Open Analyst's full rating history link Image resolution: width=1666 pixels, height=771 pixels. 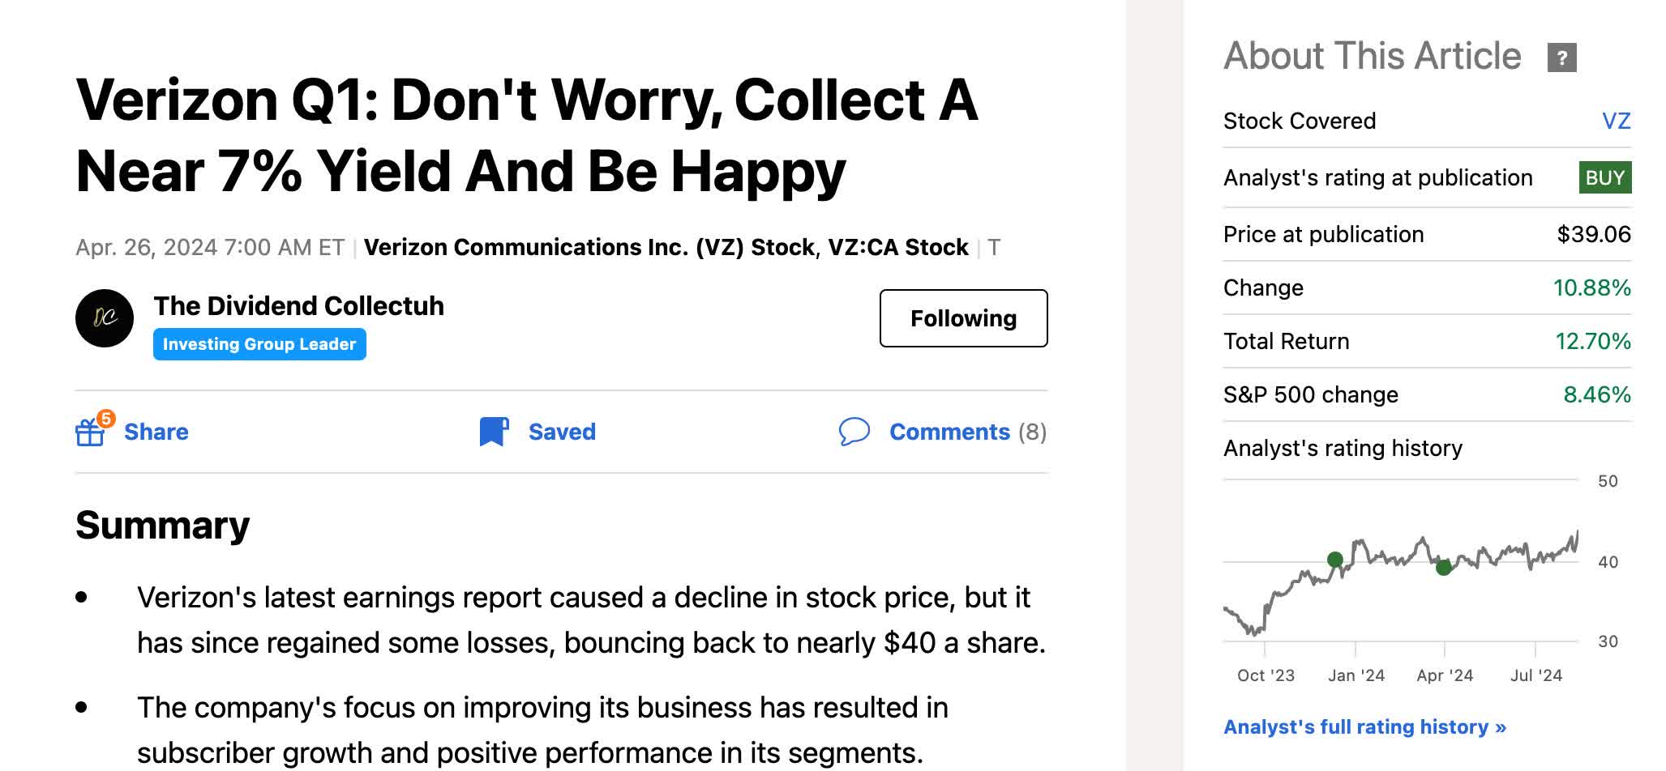coord(1364,726)
